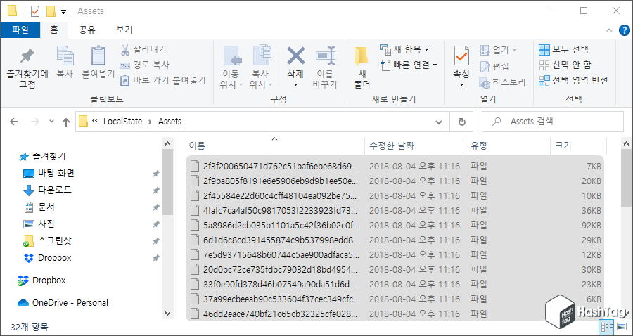The width and height of the screenshot is (633, 336).
Task: Open 빠른 연결 dropdown
Action: tap(409, 65)
